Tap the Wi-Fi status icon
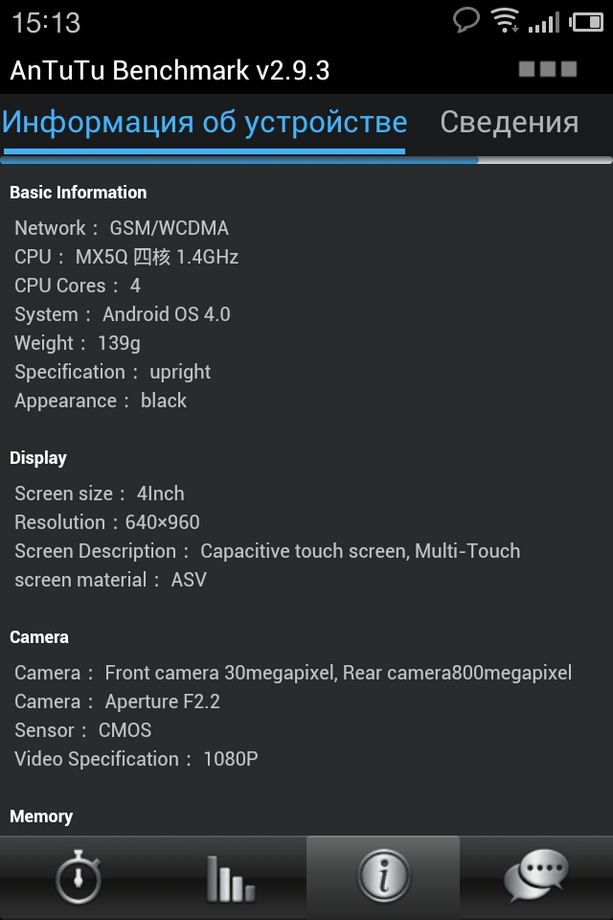This screenshot has height=920, width=613. click(505, 20)
